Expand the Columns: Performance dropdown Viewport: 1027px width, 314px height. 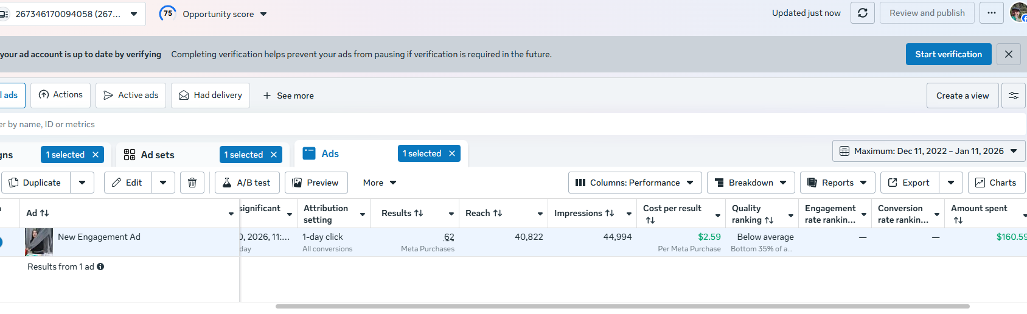pos(635,183)
